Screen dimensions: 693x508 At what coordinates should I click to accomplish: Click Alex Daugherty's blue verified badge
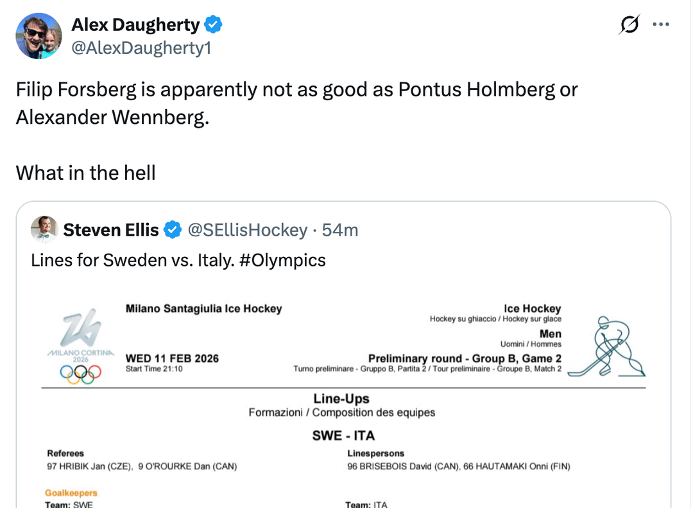[214, 25]
